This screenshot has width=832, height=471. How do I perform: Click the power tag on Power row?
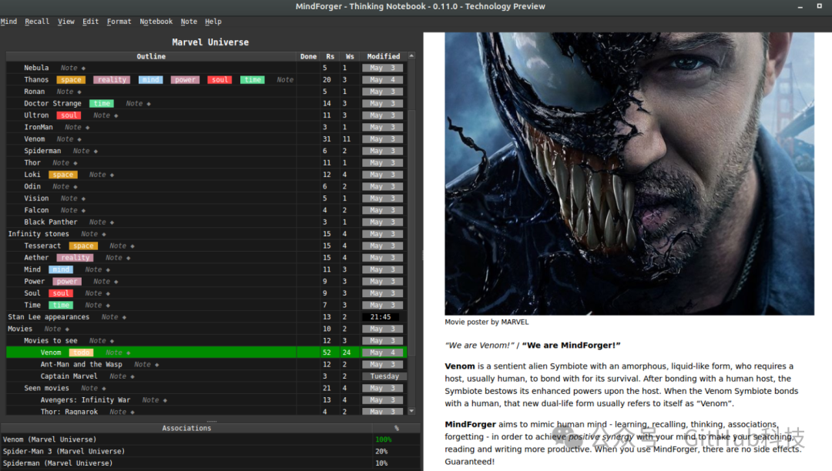point(67,282)
